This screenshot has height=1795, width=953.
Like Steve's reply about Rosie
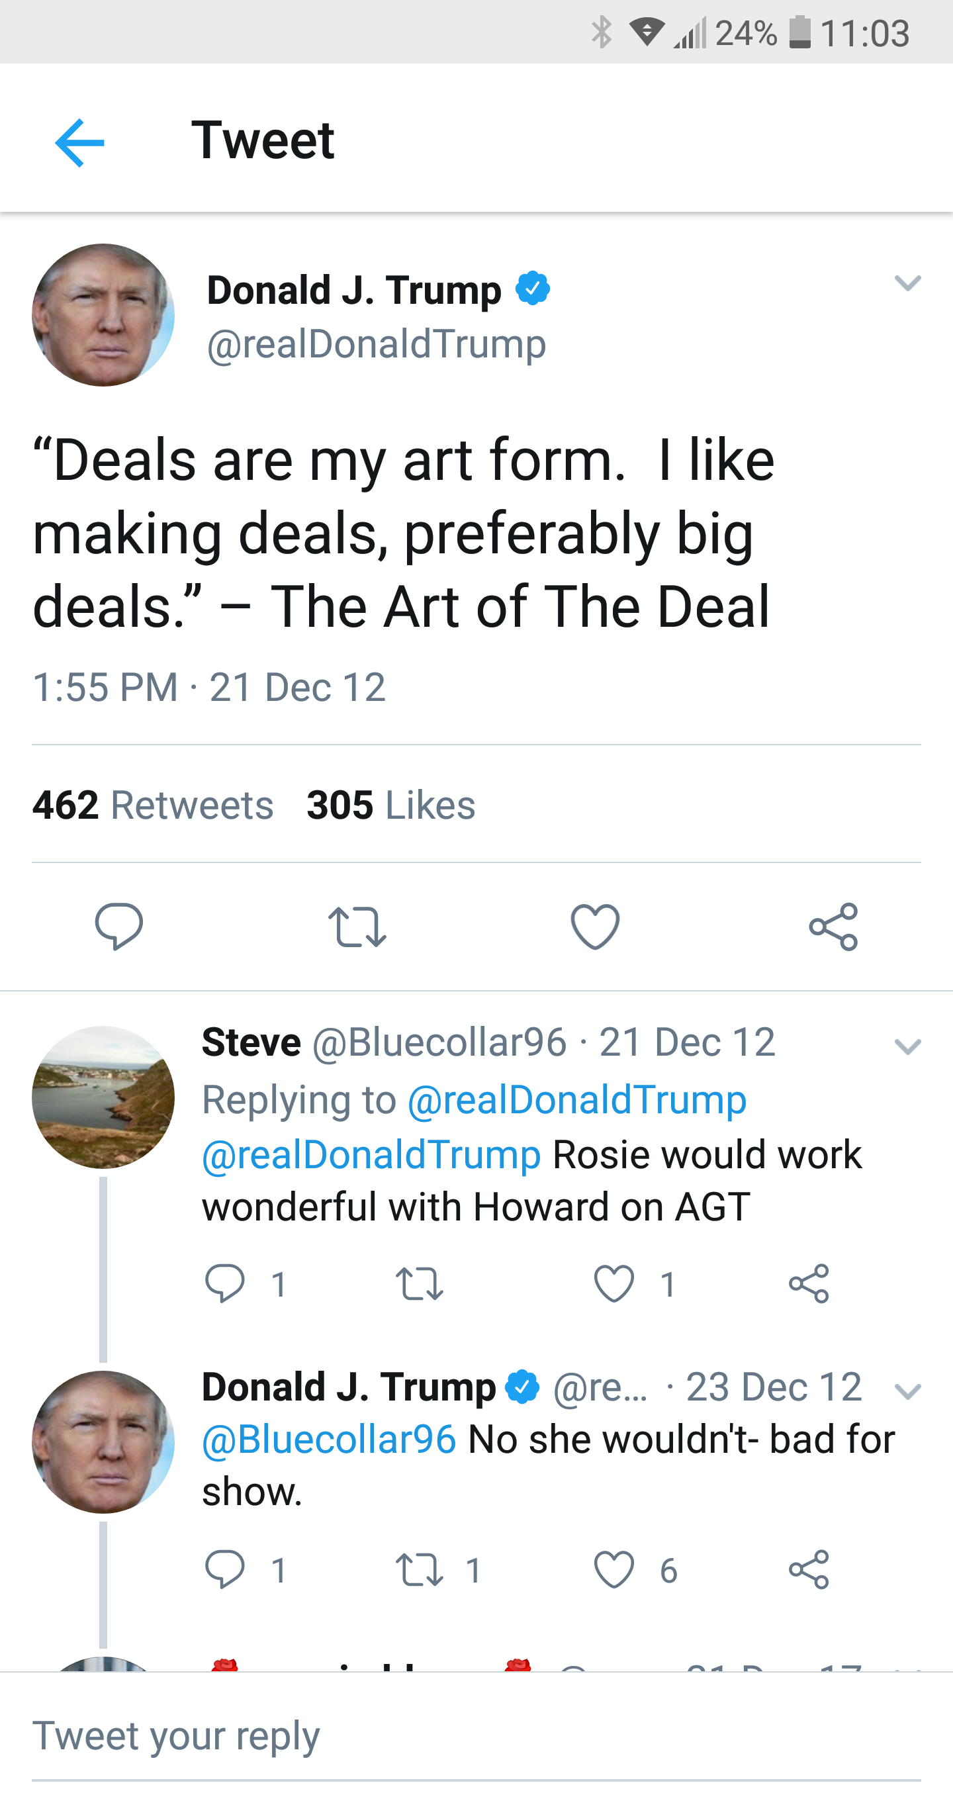click(x=613, y=1283)
